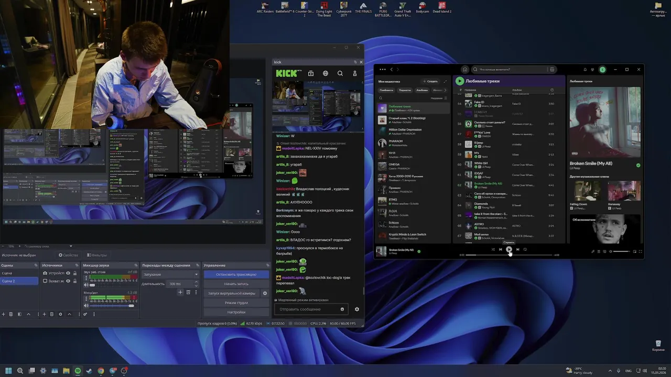Viewport: 671px width, 377px height.
Task: Toggle visibility of Устройст source
Action: tap(68, 273)
